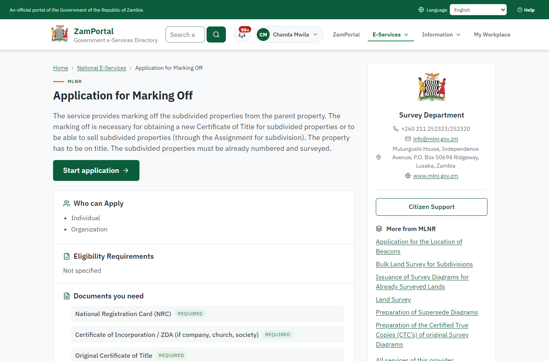This screenshot has height=361, width=549.
Task: Open the National E-Services breadcrumb link
Action: pos(102,68)
